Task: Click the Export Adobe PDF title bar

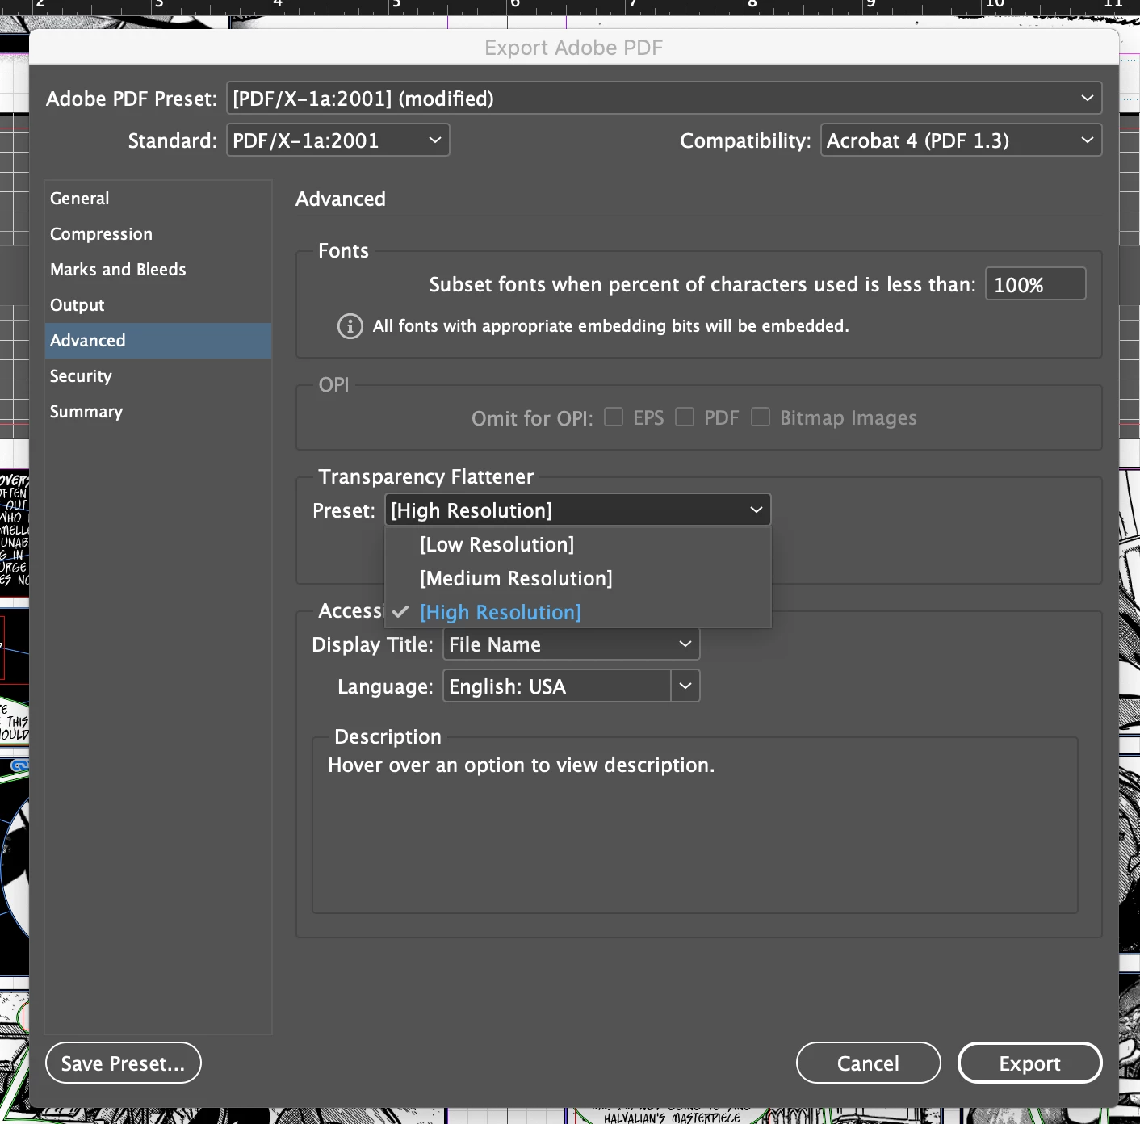Action: click(573, 48)
